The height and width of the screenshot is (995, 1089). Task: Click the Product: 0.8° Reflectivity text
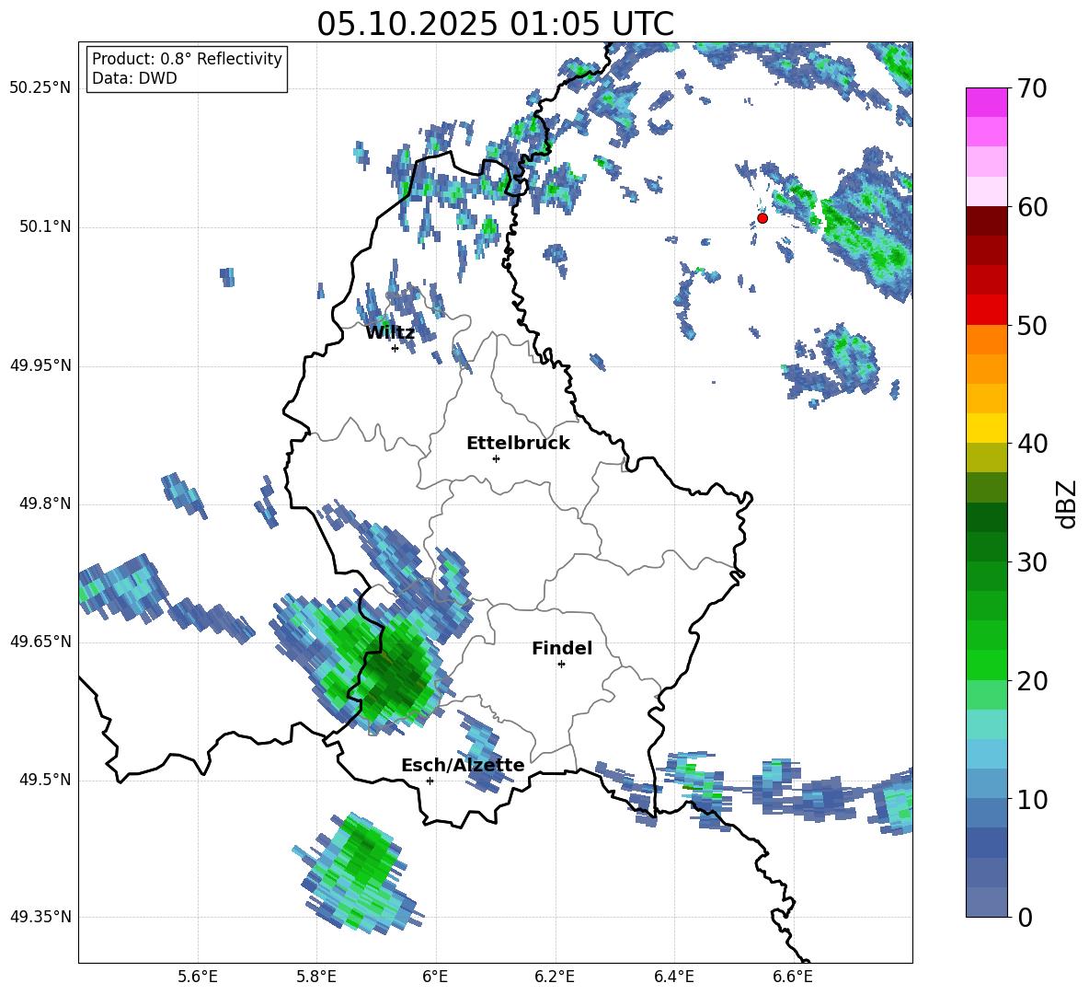click(187, 58)
